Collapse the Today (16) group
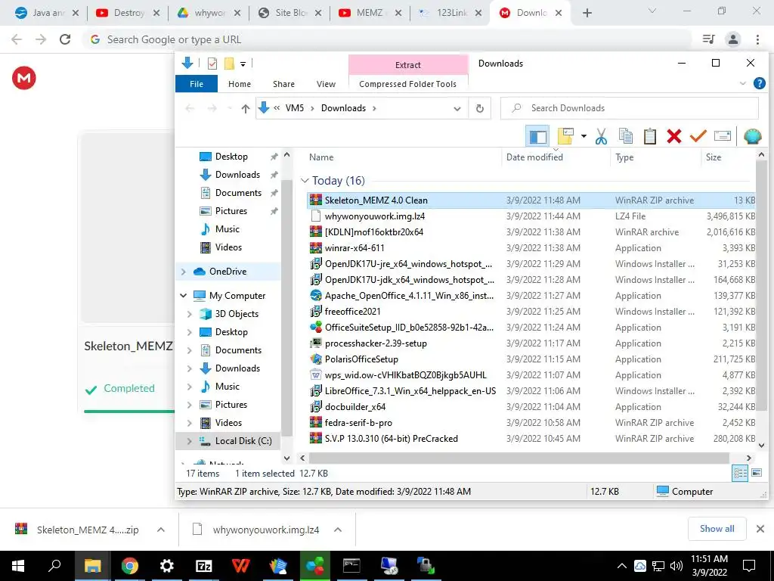 click(305, 181)
